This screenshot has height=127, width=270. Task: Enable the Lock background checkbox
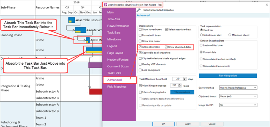[140, 70]
